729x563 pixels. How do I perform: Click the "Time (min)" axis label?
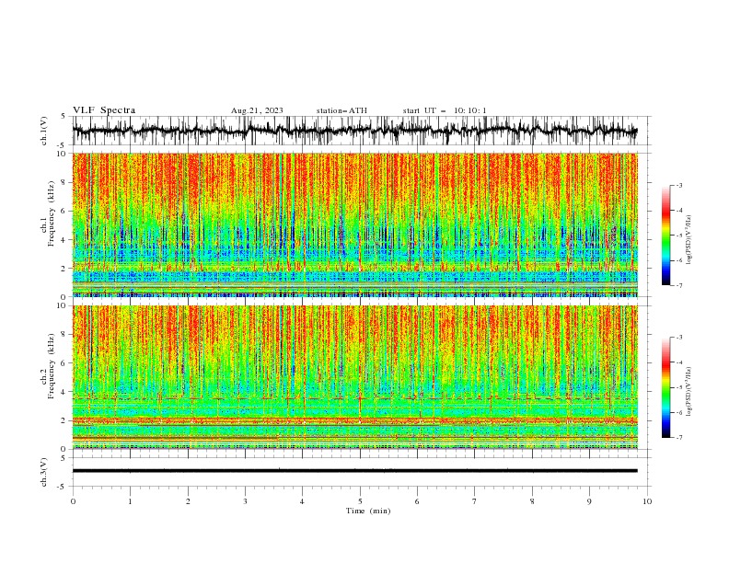click(368, 511)
